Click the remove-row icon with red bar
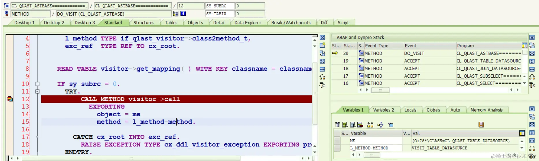539x161 pixels. click(x=360, y=125)
